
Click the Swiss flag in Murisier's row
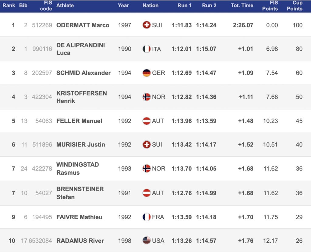click(x=147, y=144)
